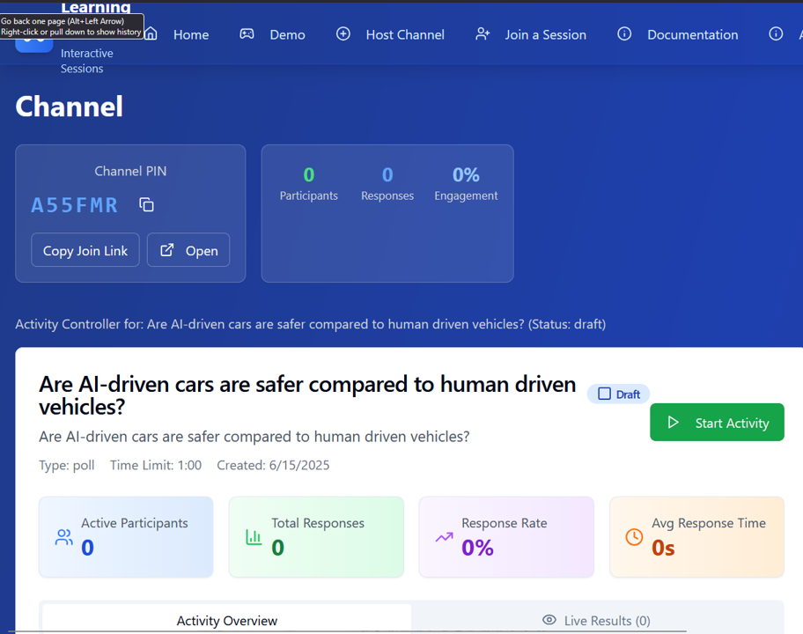Click the info icon beside Documentation
Image resolution: width=803 pixels, height=634 pixels.
pos(624,34)
